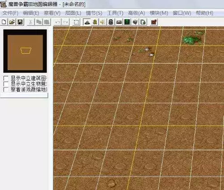Open the 高级(A) menu

tap(137, 13)
